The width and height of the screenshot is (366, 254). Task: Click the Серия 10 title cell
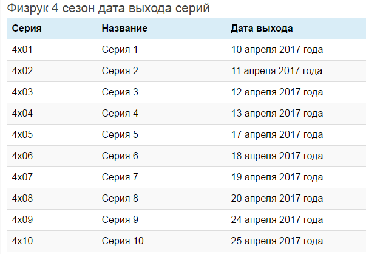[x=123, y=241]
